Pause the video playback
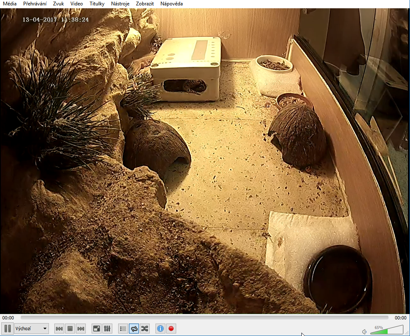The height and width of the screenshot is (336, 410). (7, 329)
